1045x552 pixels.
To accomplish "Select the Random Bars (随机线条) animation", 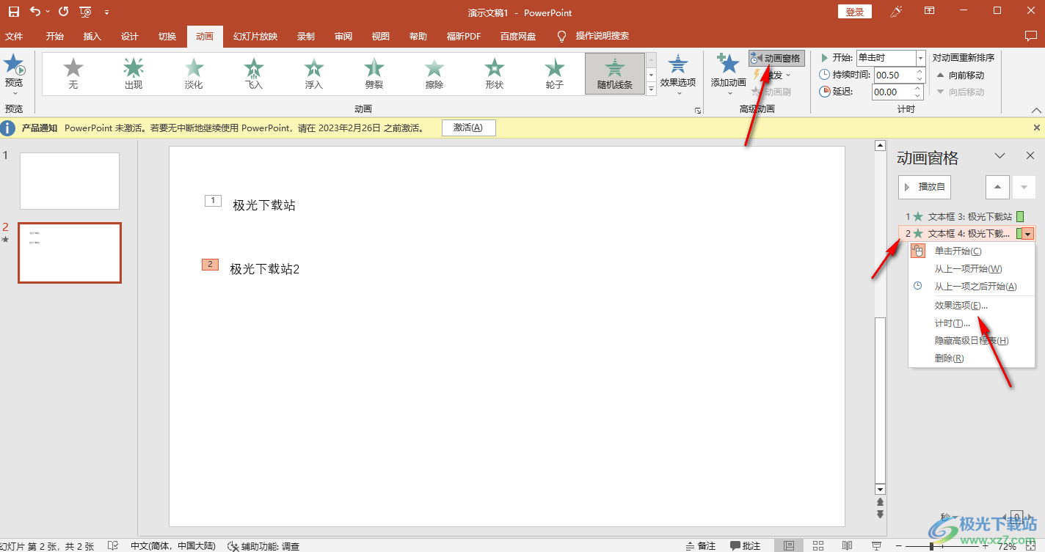I will 615,73.
